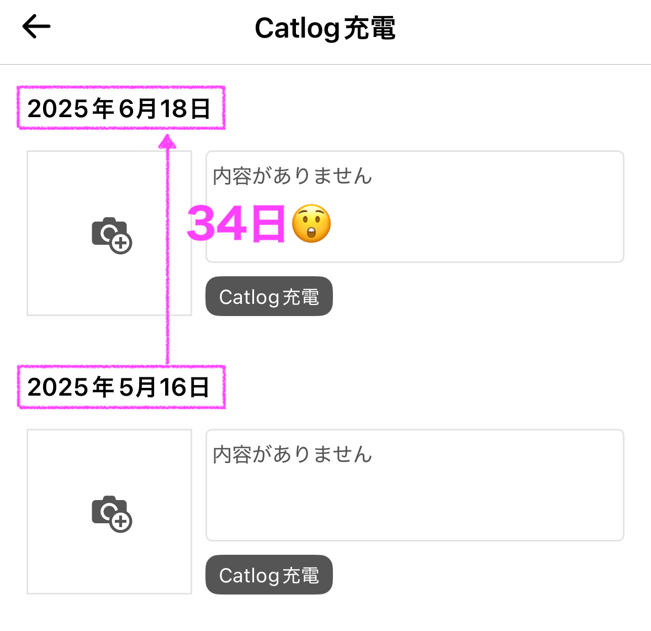
Task: Click 内容がありません placeholder in June entry
Action: point(292,176)
